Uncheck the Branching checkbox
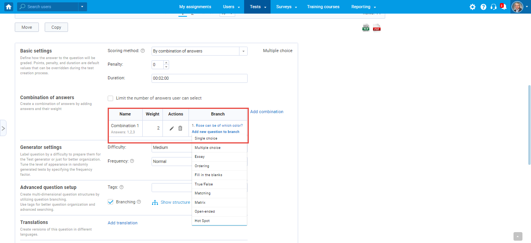Viewport: 531px width, 243px height. coord(111,202)
